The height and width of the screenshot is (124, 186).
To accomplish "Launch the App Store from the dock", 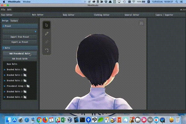I will 15,120.
